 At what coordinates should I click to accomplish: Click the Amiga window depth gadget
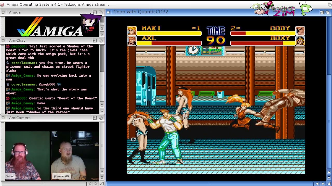point(101,12)
